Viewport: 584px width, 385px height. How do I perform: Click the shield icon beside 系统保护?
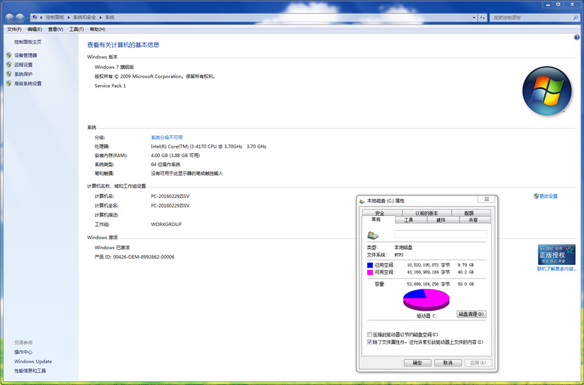[9, 74]
